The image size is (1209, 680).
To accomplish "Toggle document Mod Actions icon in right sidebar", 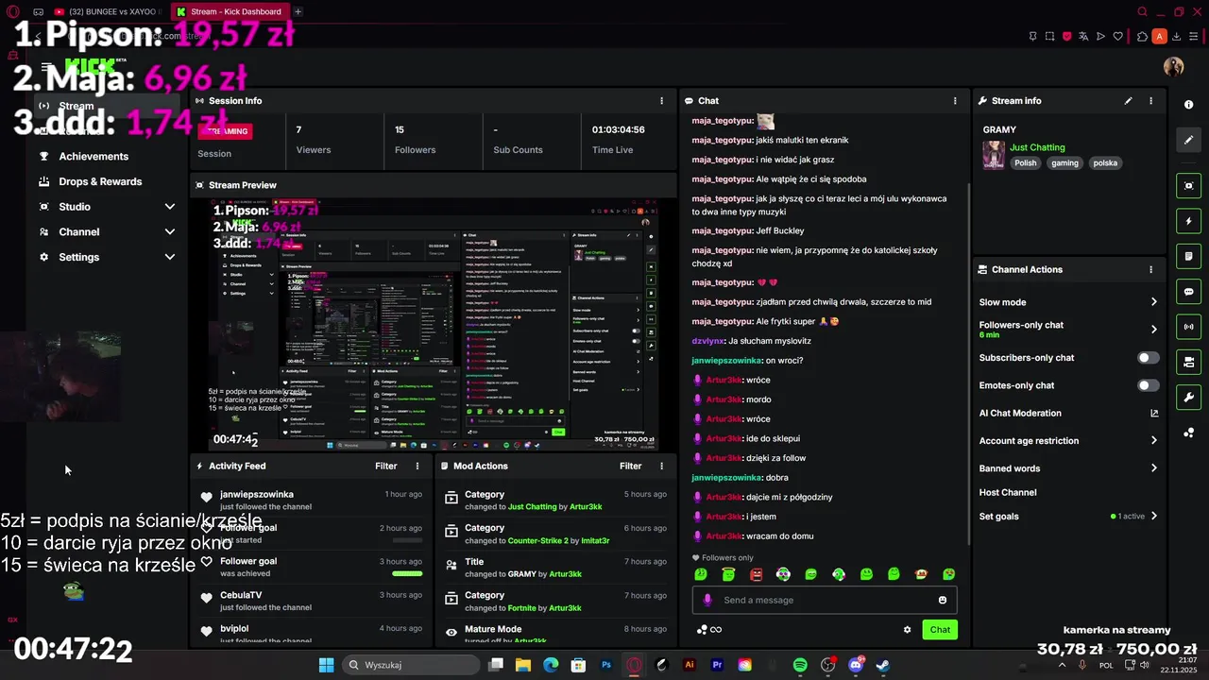I will point(1189,256).
